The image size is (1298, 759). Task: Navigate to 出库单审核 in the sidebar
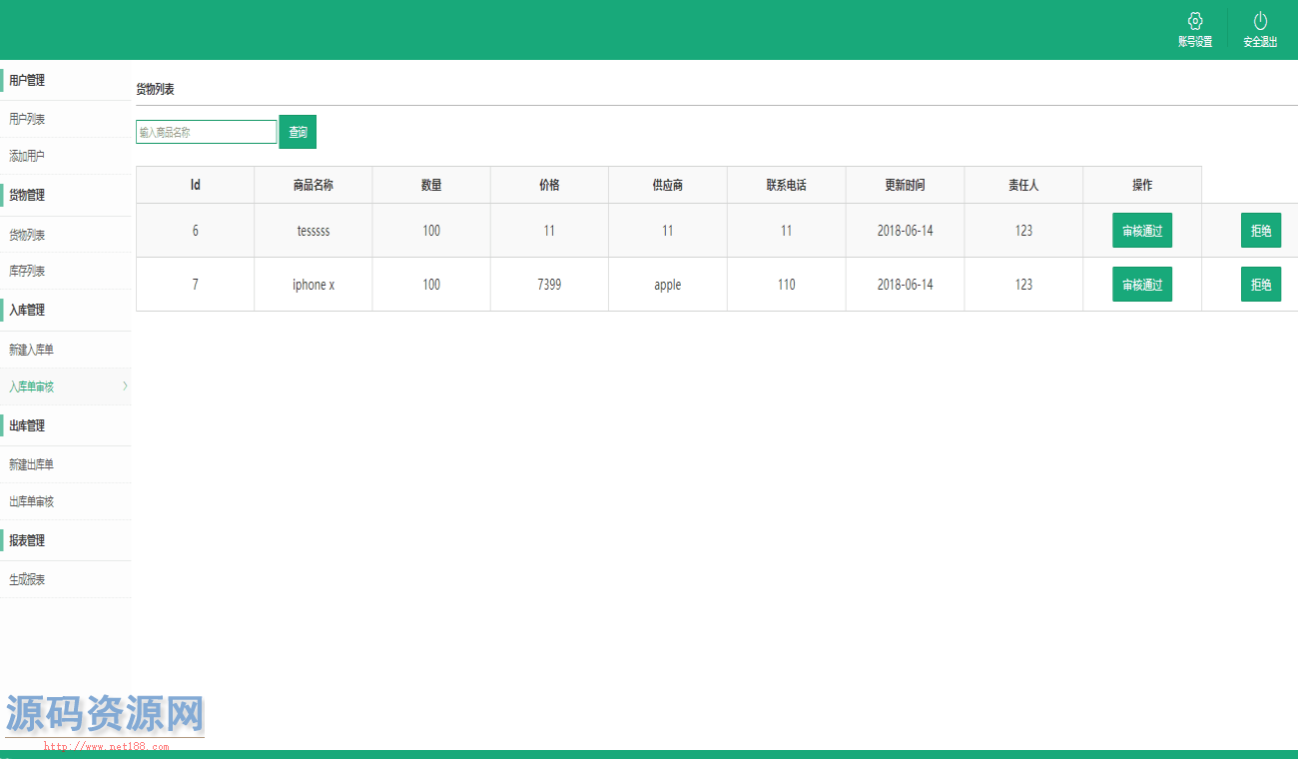click(x=32, y=502)
